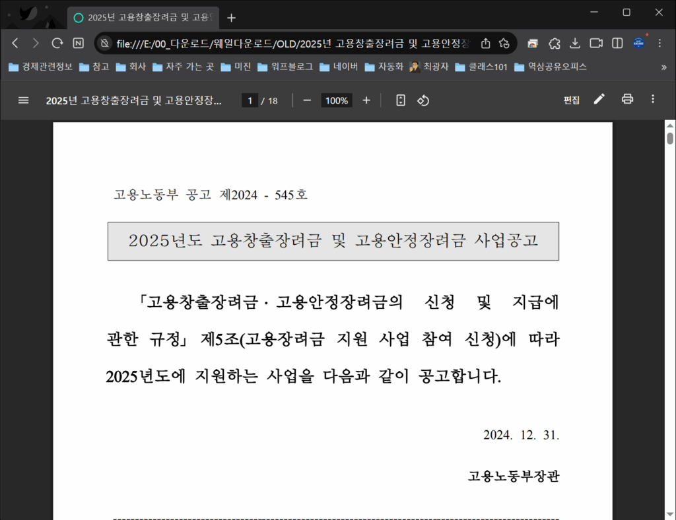This screenshot has width=676, height=520.
Task: Open the browser three-dot menu
Action: (659, 43)
